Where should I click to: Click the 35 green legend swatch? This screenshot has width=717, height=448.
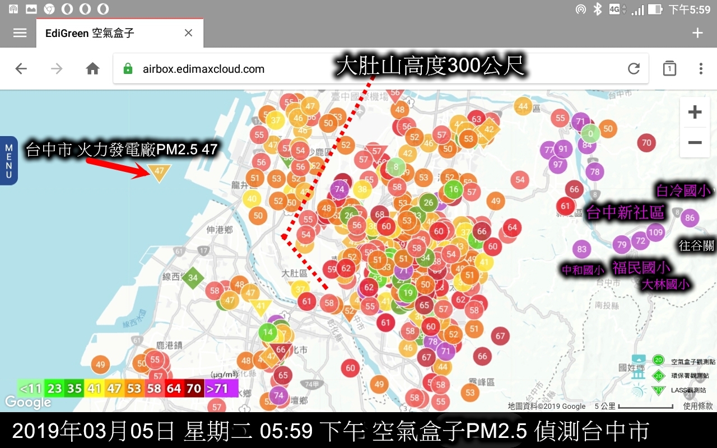pos(75,389)
